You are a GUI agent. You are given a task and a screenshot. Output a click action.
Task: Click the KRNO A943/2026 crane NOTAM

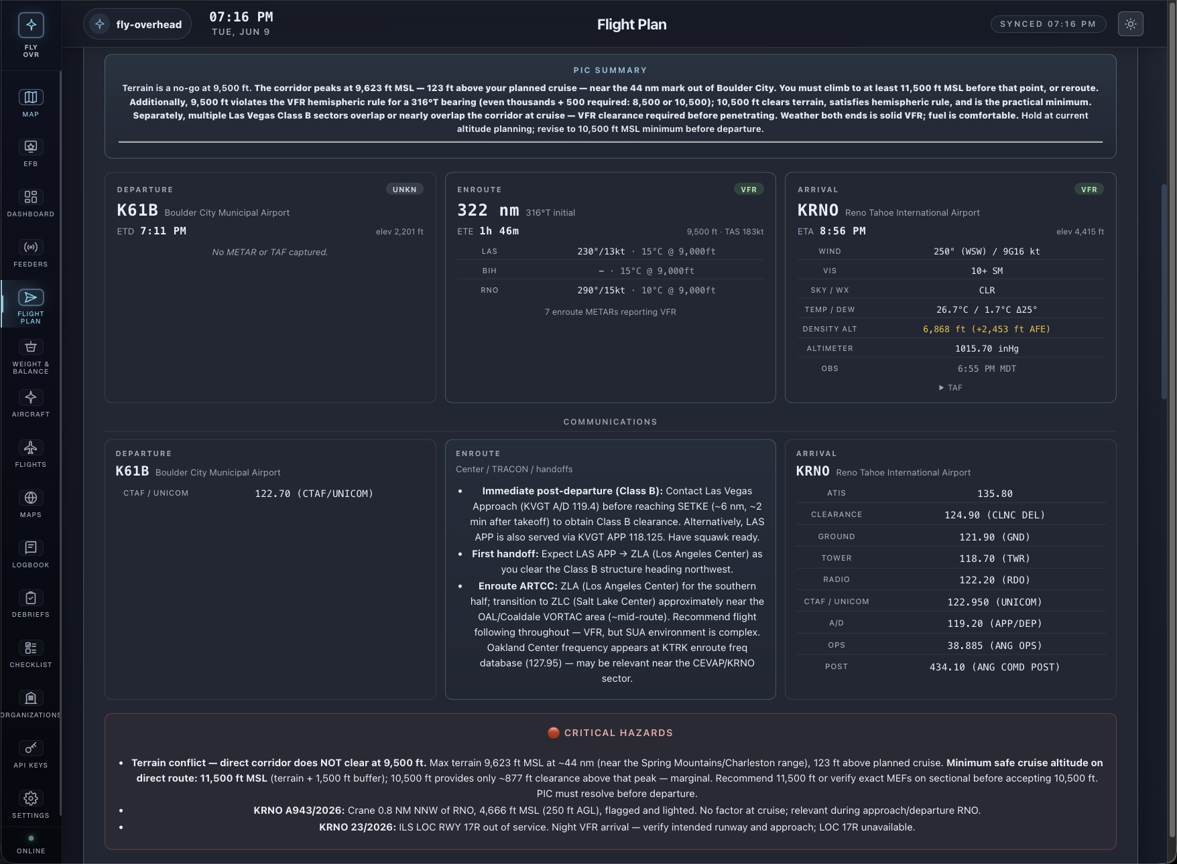pyautogui.click(x=617, y=810)
